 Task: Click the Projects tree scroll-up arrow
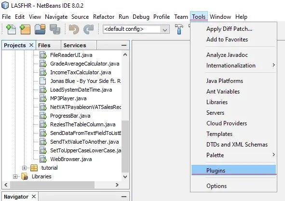coord(125,54)
